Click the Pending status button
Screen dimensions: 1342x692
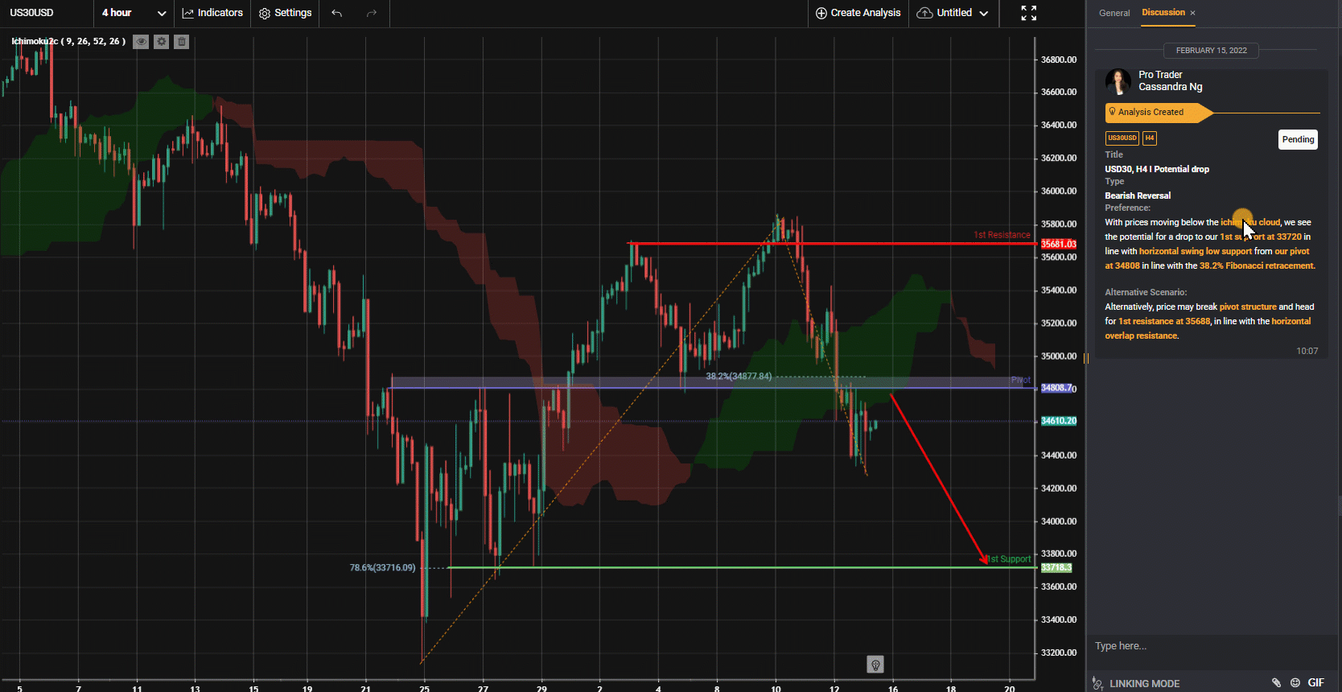[1298, 139]
